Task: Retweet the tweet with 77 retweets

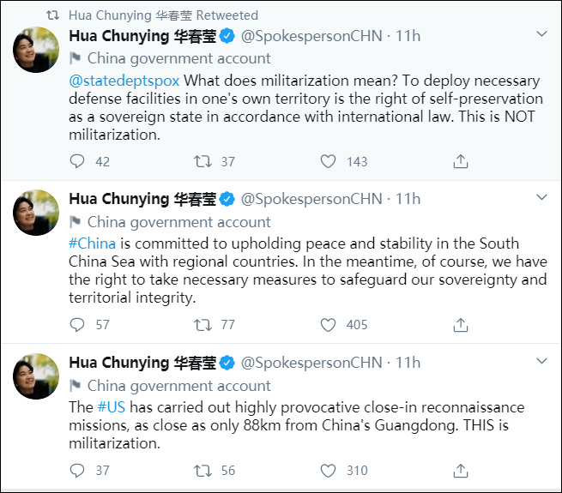Action: click(x=203, y=325)
